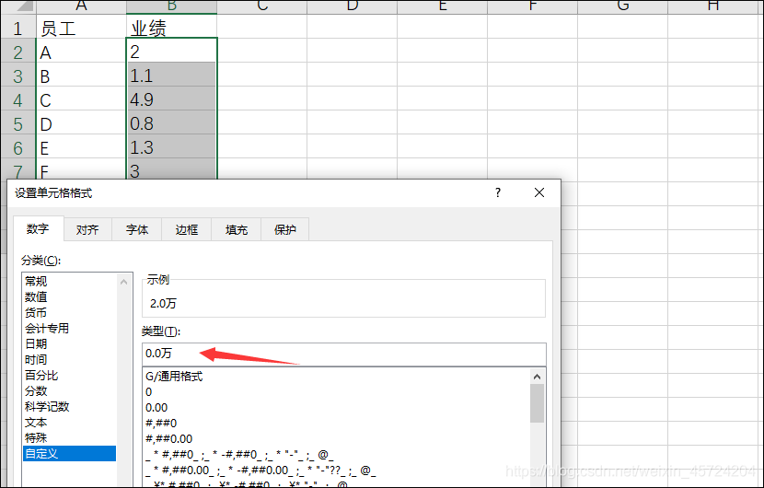
Task: Select column C header
Action: click(x=262, y=6)
